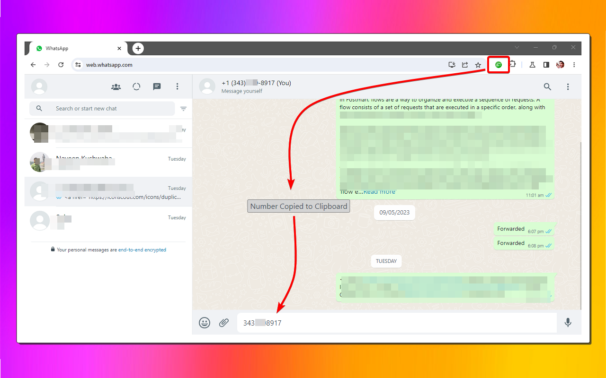The image size is (606, 378).
Task: Click the Search or start new chat field
Action: tap(102, 109)
